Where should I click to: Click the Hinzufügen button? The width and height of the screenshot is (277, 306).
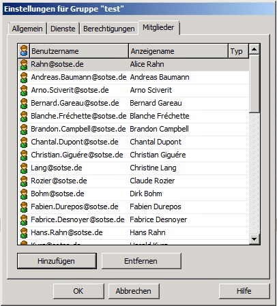pos(57,261)
